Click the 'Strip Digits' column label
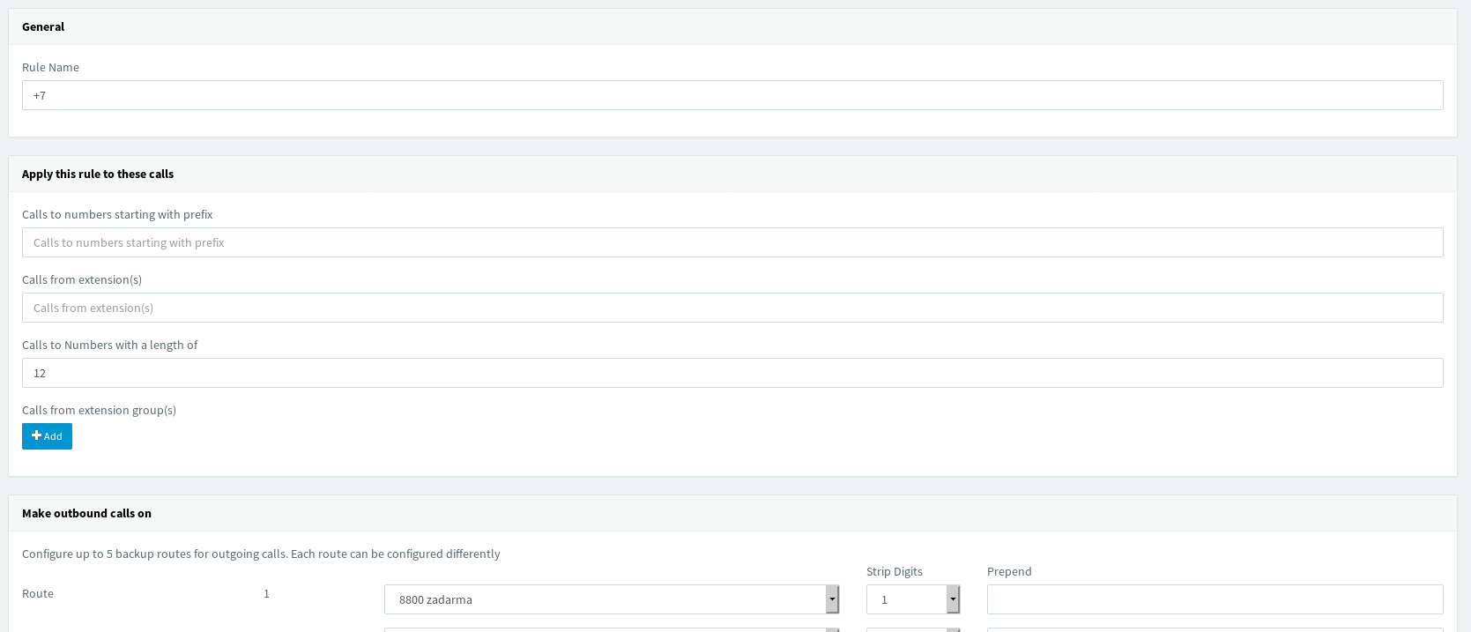 pos(895,571)
